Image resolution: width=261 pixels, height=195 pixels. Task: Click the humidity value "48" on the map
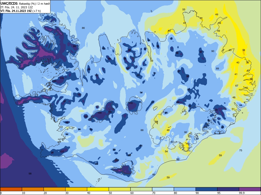pyautogui.click(x=234, y=97)
